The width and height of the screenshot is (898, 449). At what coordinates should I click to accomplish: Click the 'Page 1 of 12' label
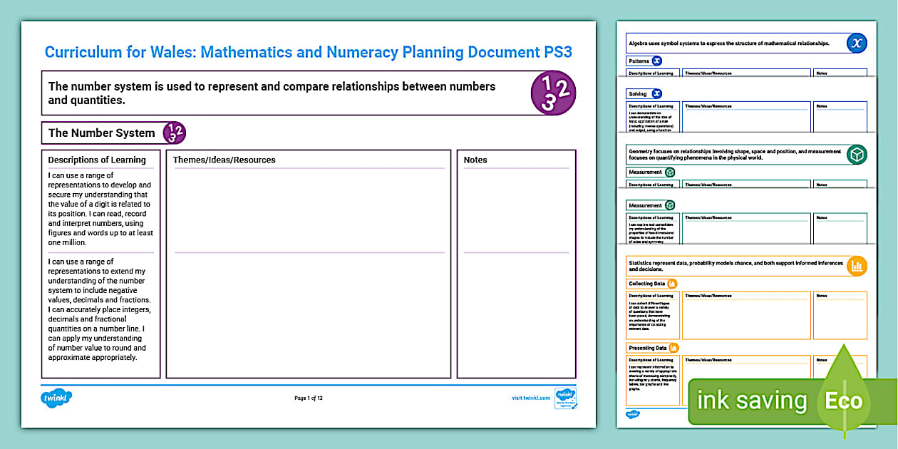tap(309, 398)
